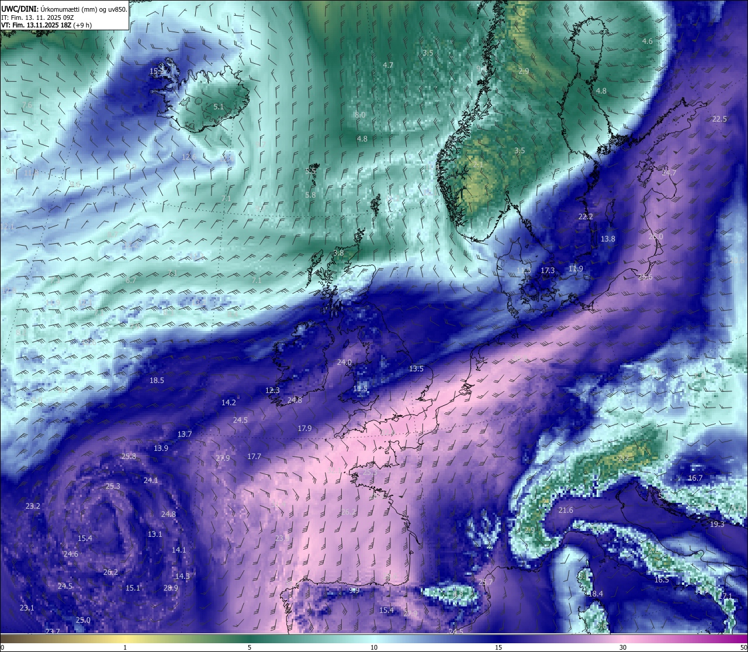Click the 18.4 value near Sardinia
The width and height of the screenshot is (748, 652).
(x=595, y=594)
